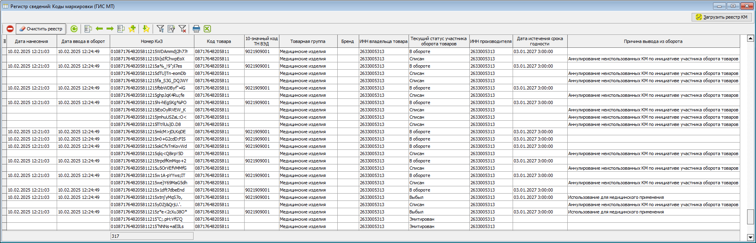756x243 pixels.
Task: Click the filter by current value icon
Action: point(171,29)
